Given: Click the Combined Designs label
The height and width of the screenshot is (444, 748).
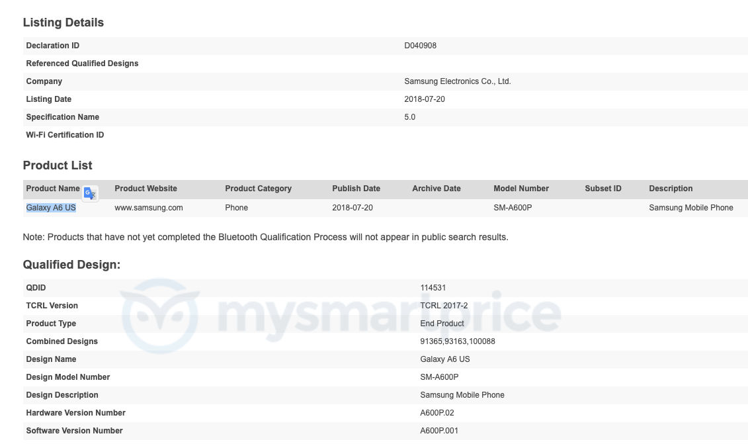Looking at the screenshot, I should coord(62,341).
